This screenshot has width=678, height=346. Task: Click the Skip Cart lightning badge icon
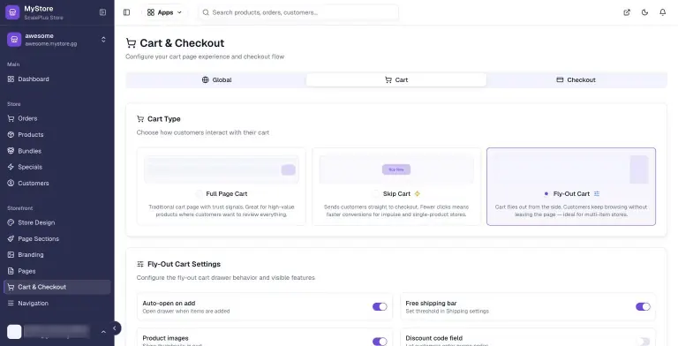tap(418, 194)
